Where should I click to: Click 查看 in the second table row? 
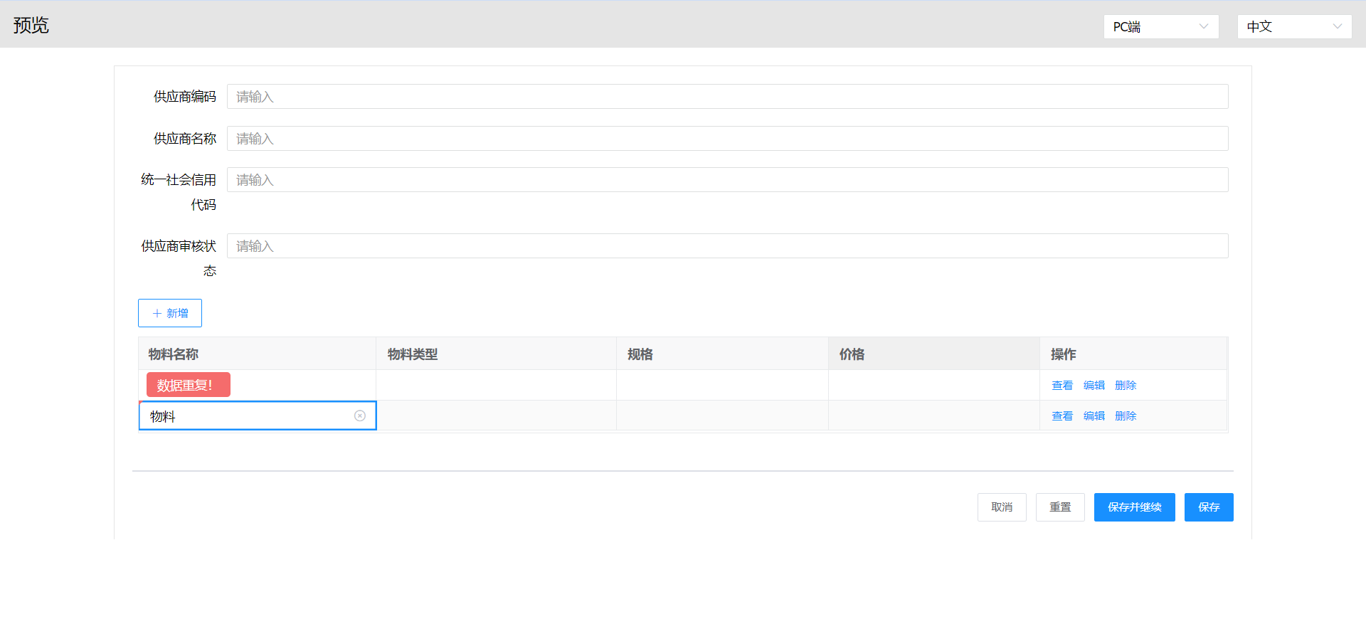pyautogui.click(x=1061, y=416)
